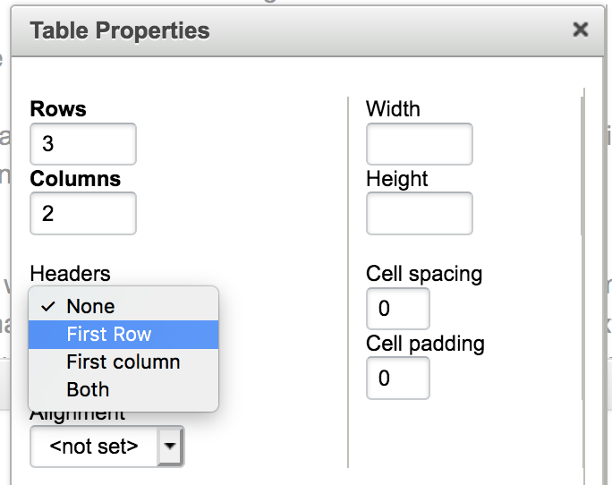Click the empty Height field
Screen dimensions: 612x485
coord(420,213)
